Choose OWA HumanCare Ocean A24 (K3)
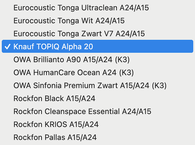The image size is (195, 145). pos(74,72)
